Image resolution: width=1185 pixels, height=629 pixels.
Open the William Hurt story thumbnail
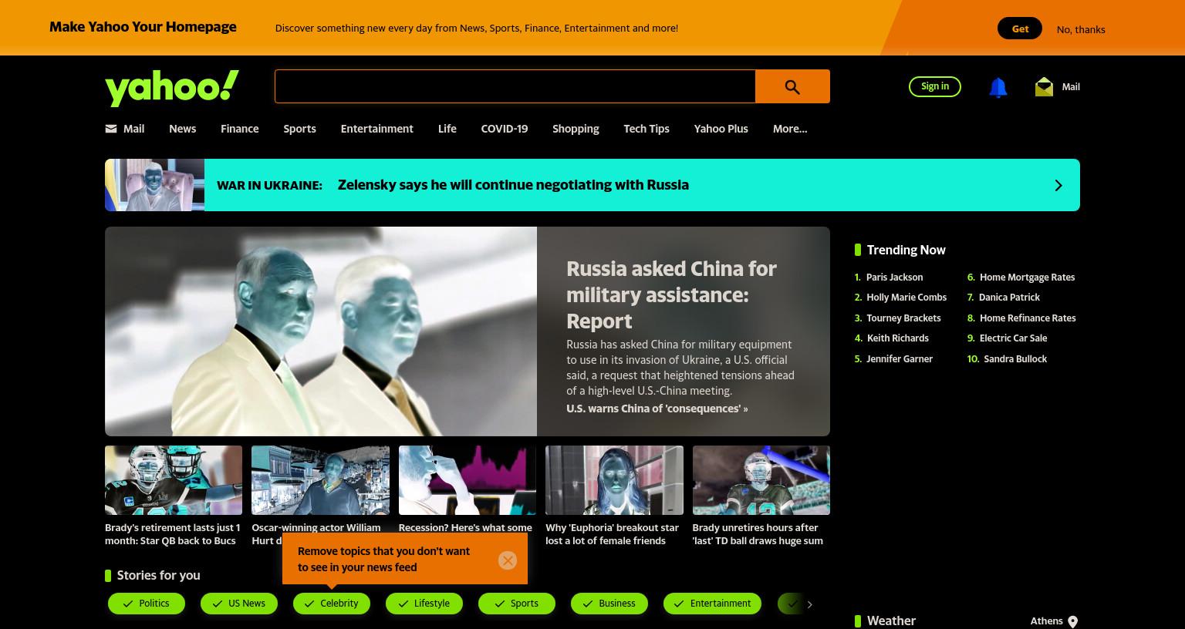coord(320,480)
